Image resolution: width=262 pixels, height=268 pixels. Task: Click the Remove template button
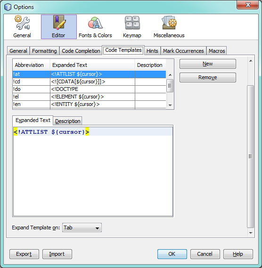[208, 77]
